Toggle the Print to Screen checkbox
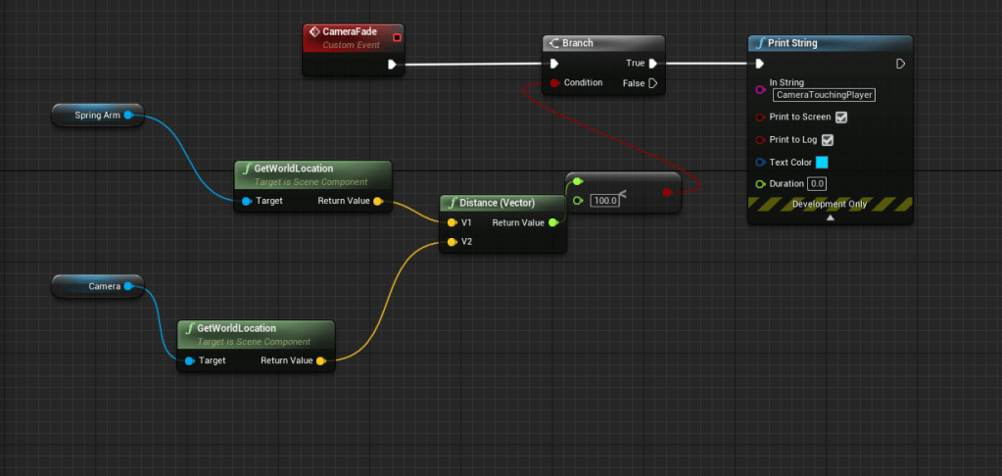This screenshot has width=1002, height=476. coord(840,118)
